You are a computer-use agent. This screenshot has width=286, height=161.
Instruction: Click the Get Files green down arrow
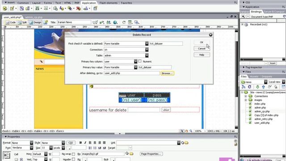click(x=257, y=87)
